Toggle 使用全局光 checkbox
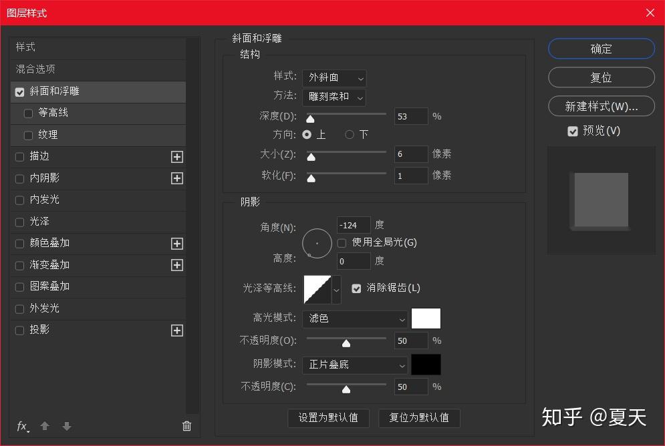This screenshot has height=446, width=665. click(342, 243)
